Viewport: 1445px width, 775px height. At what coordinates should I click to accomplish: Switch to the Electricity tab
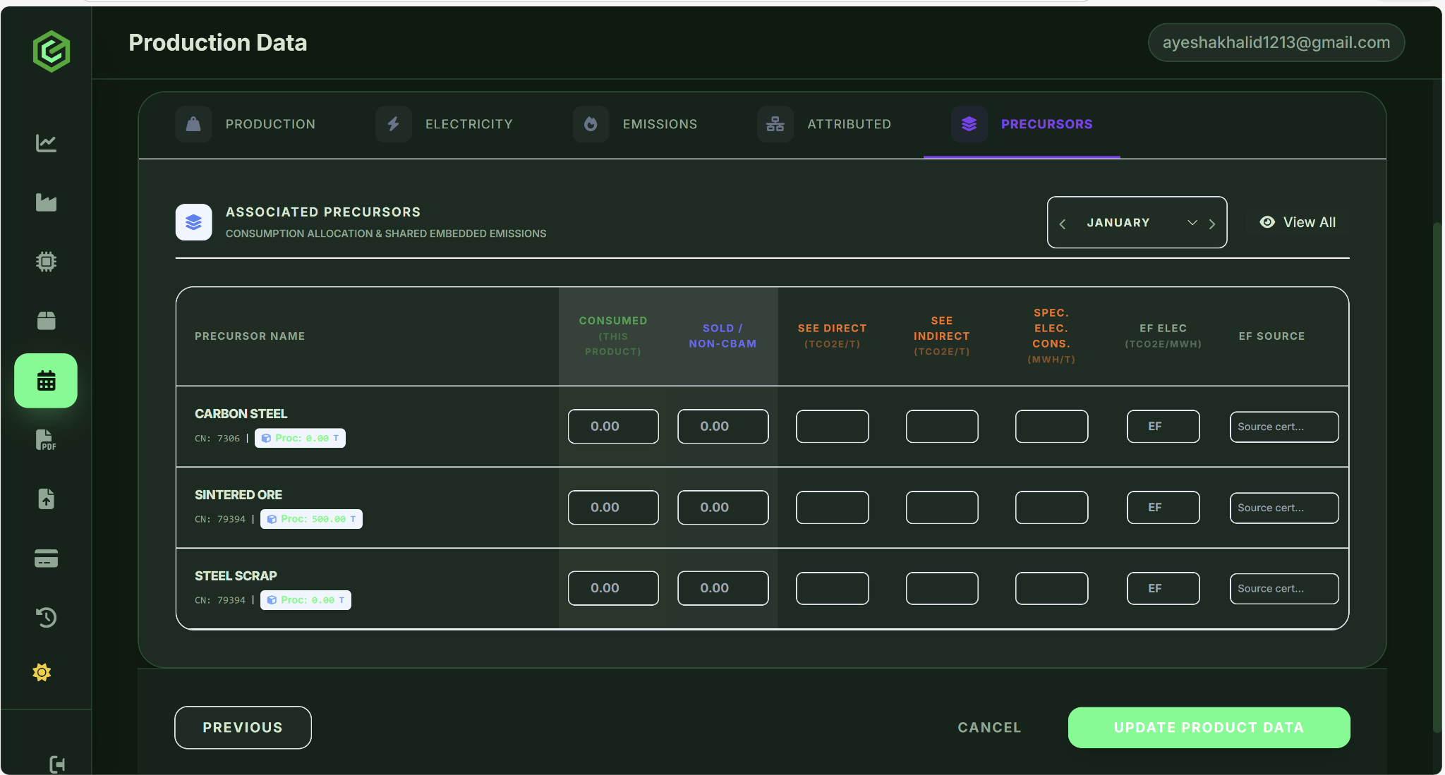coord(445,124)
